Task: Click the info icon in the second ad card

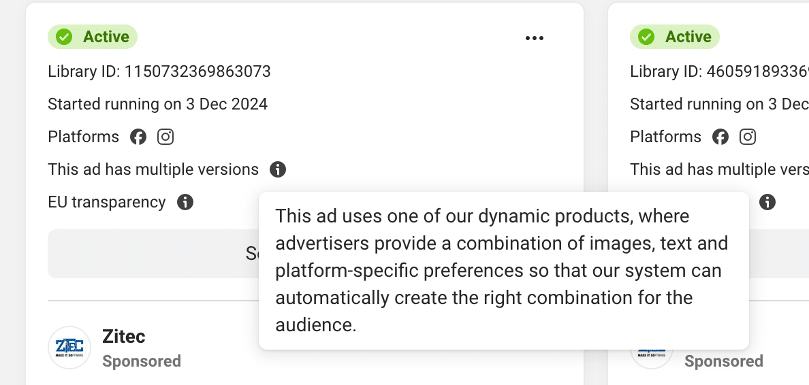Action: 767,202
